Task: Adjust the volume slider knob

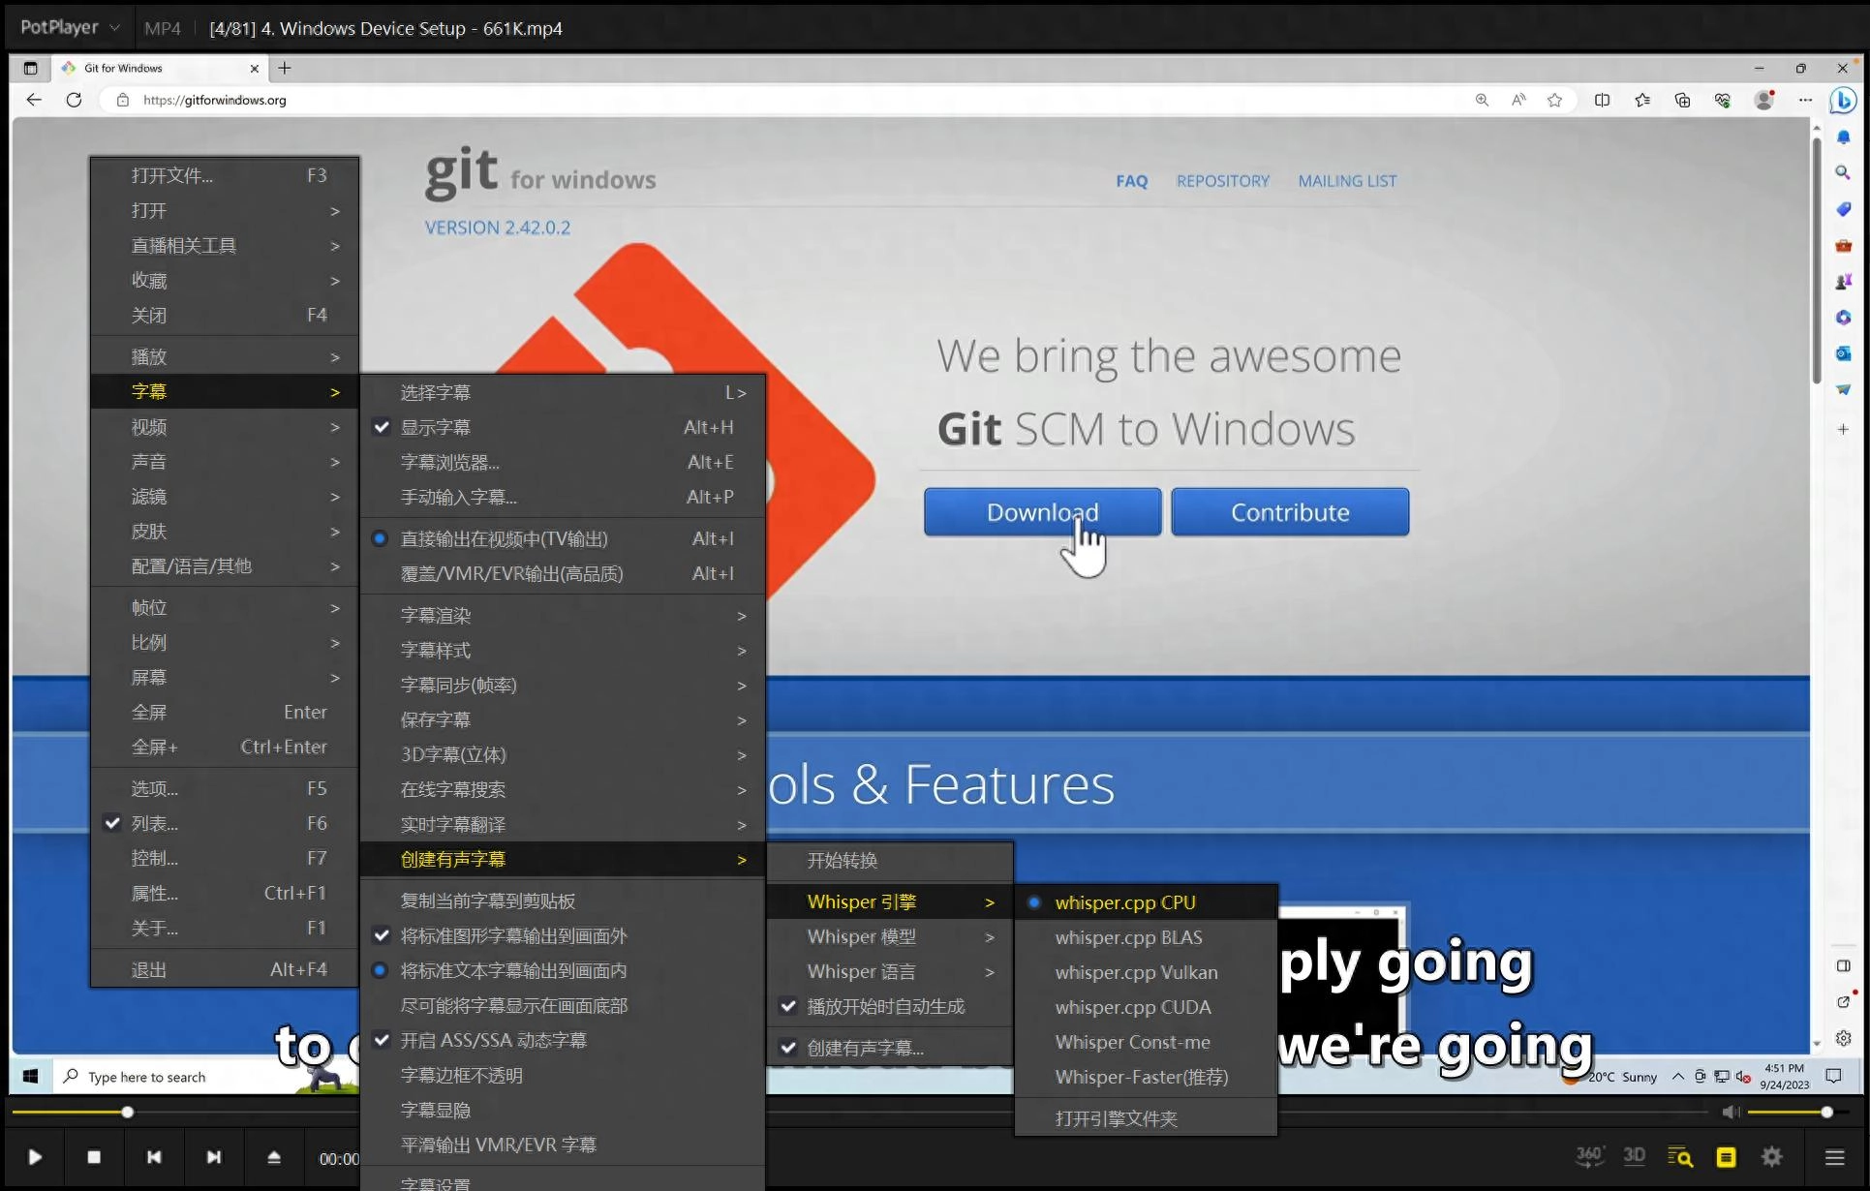Action: click(1826, 1112)
